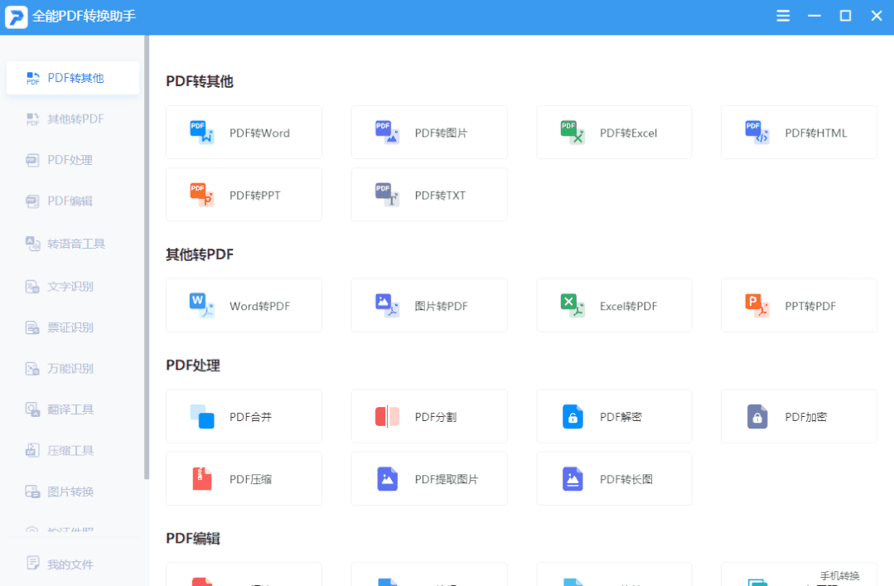Go to 票证识别 in the sidebar
Screen dimensions: 894x586
[73, 327]
